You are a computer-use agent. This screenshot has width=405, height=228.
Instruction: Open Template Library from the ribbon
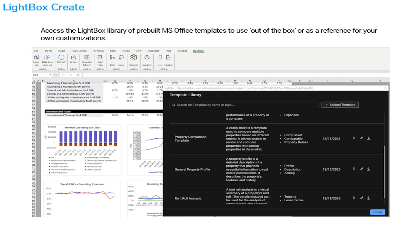87,60
